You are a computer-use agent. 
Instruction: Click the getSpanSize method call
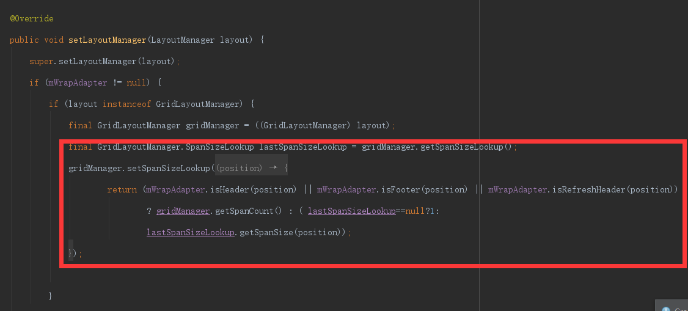click(266, 232)
